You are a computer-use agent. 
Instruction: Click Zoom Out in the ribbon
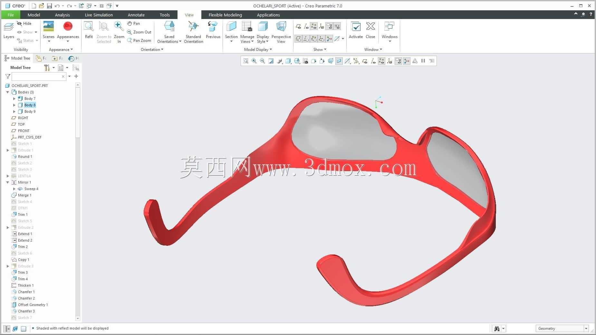pos(139,32)
